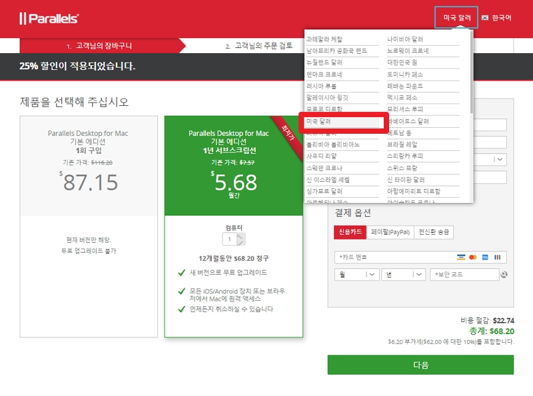Viewport: 533px width, 396px height.
Task: Pick 뉴질랜드 달러 from the list
Action: 342,63
